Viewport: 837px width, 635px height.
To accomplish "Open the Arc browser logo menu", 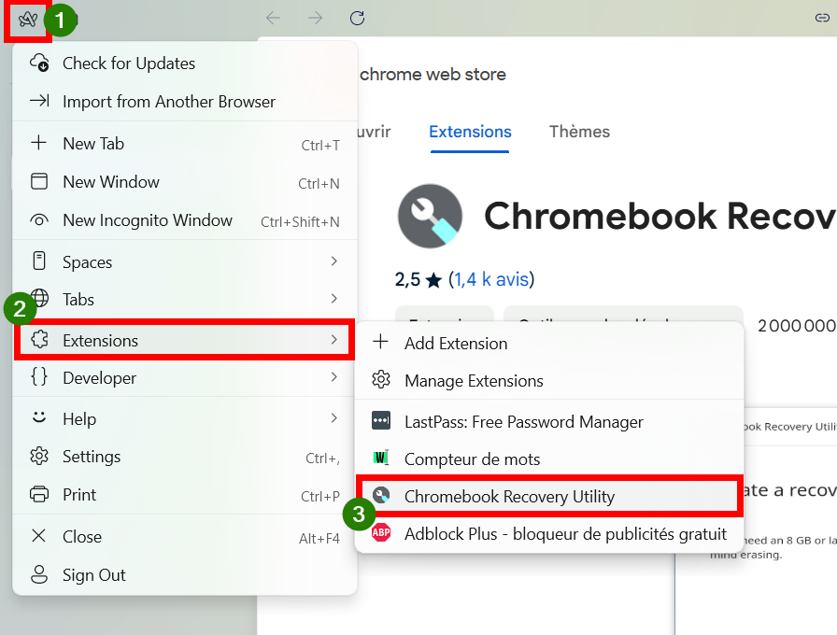I will click(28, 20).
